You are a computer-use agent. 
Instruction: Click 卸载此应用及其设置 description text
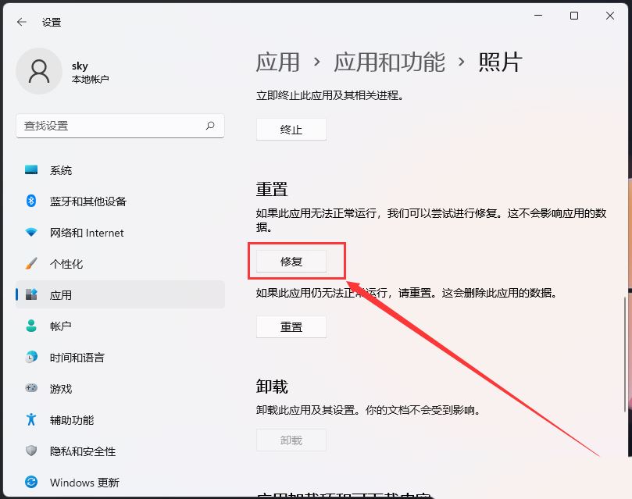pyautogui.click(x=369, y=410)
